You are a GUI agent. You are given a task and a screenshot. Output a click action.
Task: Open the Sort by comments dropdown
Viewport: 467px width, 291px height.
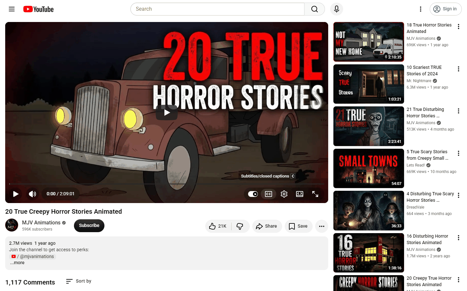[x=79, y=281]
